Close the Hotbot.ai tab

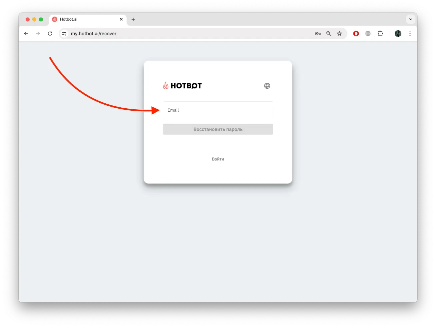click(121, 19)
